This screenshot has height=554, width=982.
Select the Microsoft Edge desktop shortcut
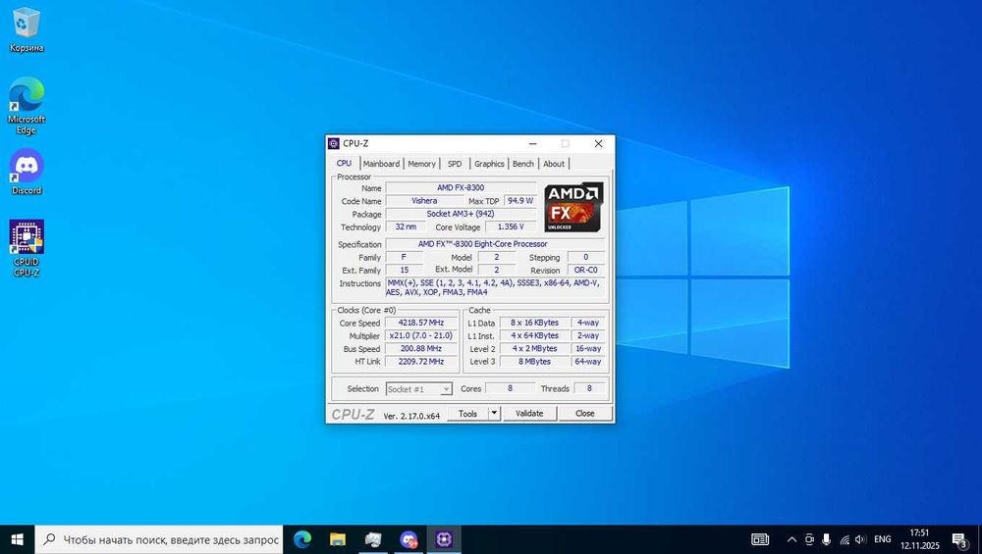(26, 105)
